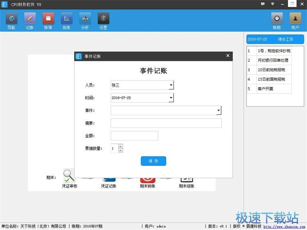The height and width of the screenshot is (230, 307).
Task: Open the 报表 reports toolbar icon
Action: point(67,21)
